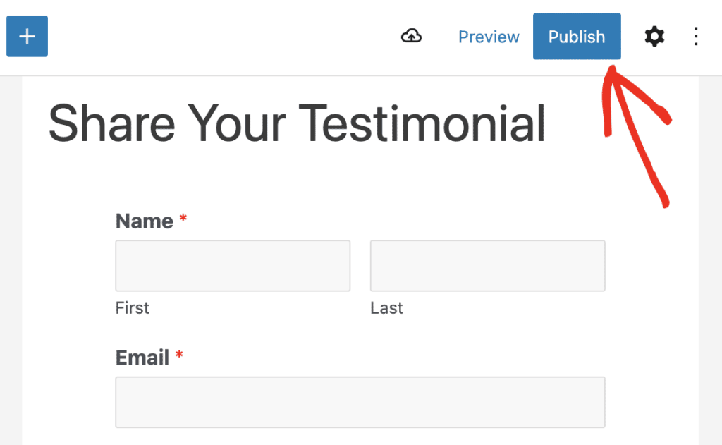Focus the Email input field
The height and width of the screenshot is (445, 722).
(x=360, y=402)
